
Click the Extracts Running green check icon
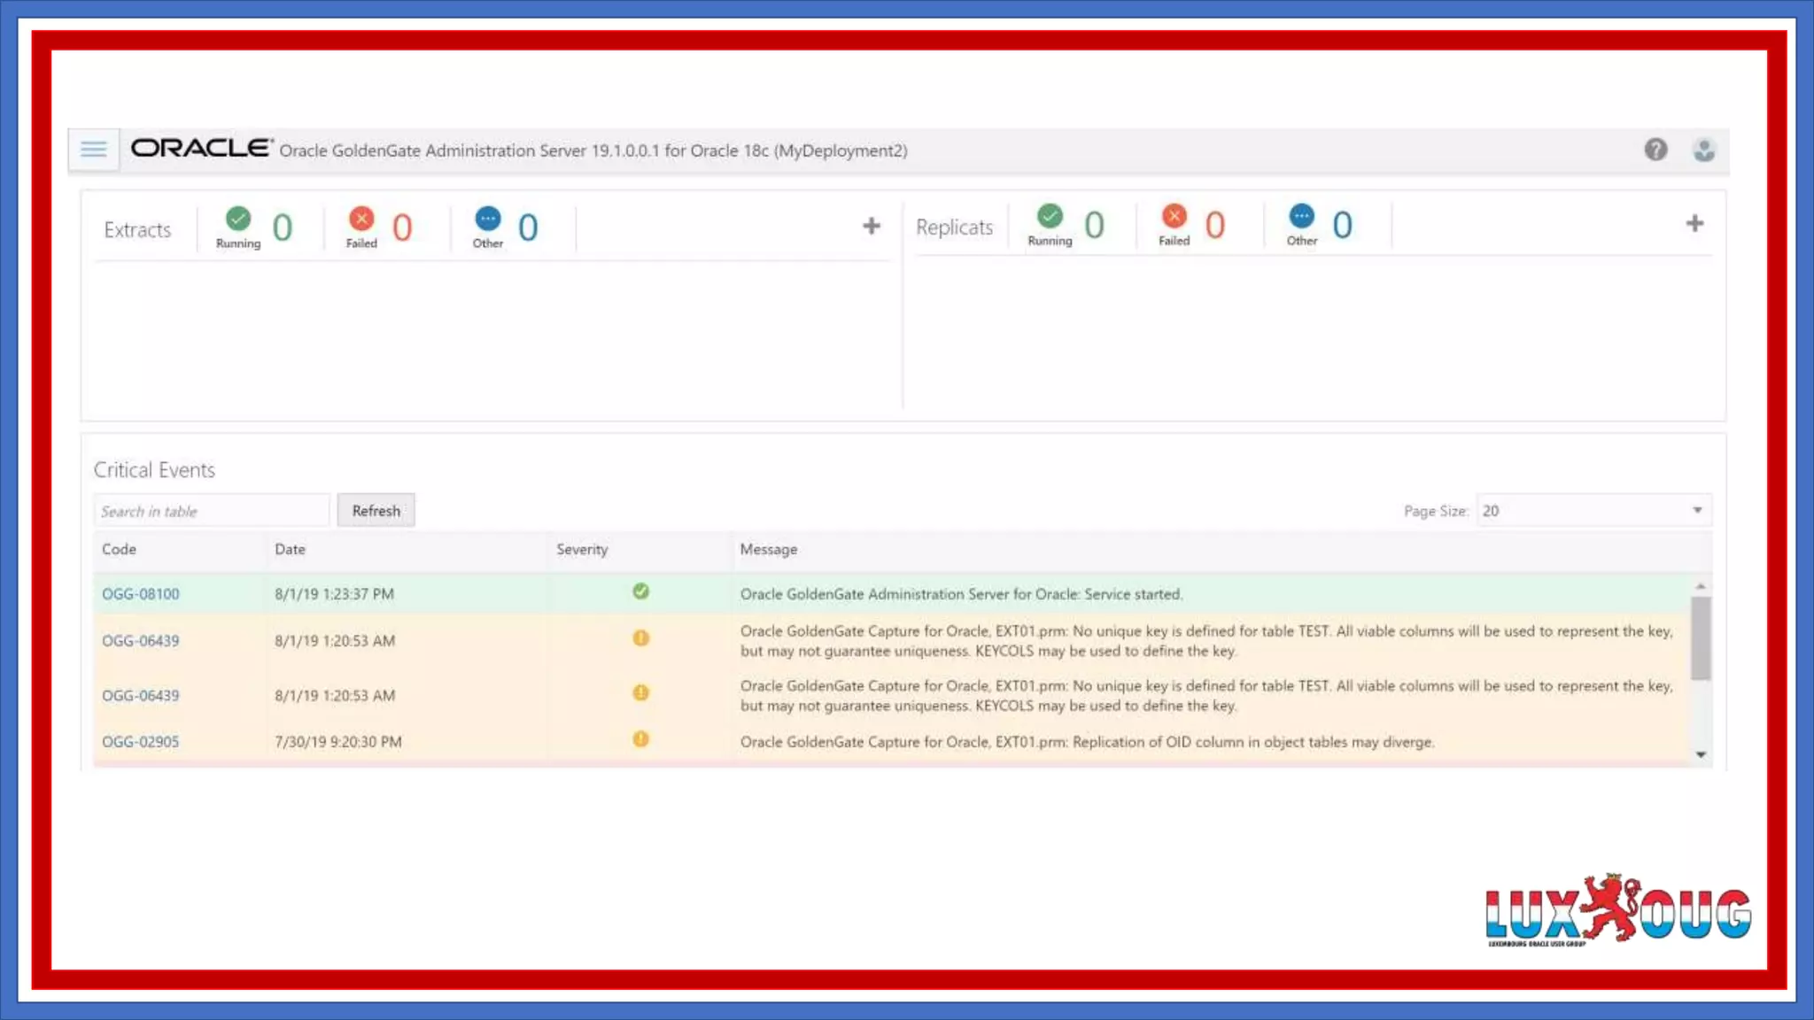point(238,219)
